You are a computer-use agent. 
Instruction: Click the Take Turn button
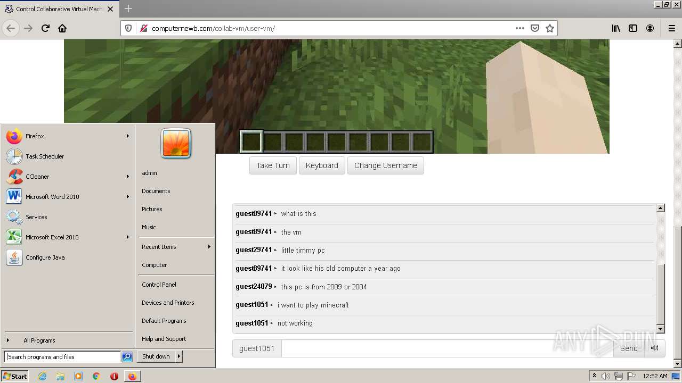273,165
